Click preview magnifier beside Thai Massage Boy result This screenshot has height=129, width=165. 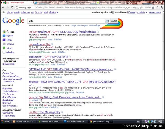click(x=62, y=112)
